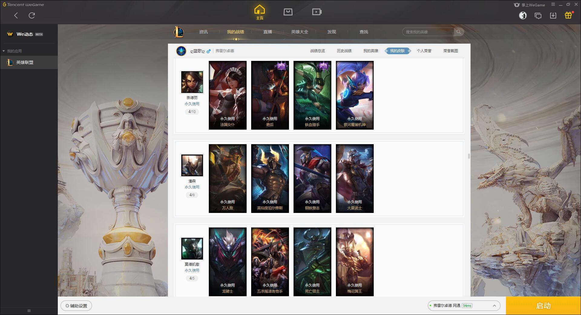Switch to 历史战绩 sub-tab
Screen dimensions: 581x315
[x=344, y=51]
